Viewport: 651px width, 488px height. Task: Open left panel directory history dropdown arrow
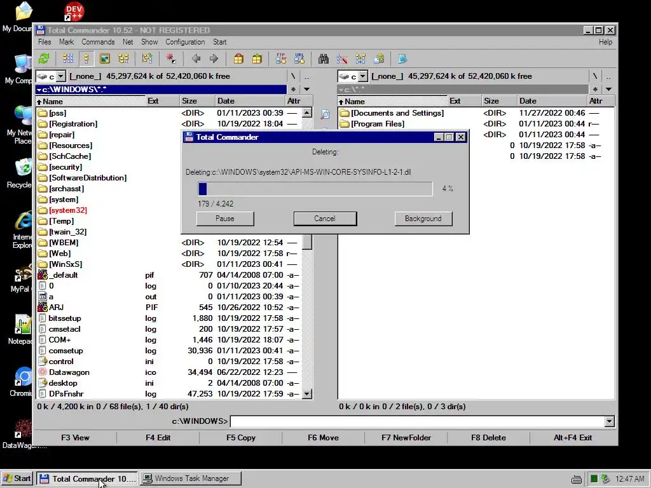(306, 89)
